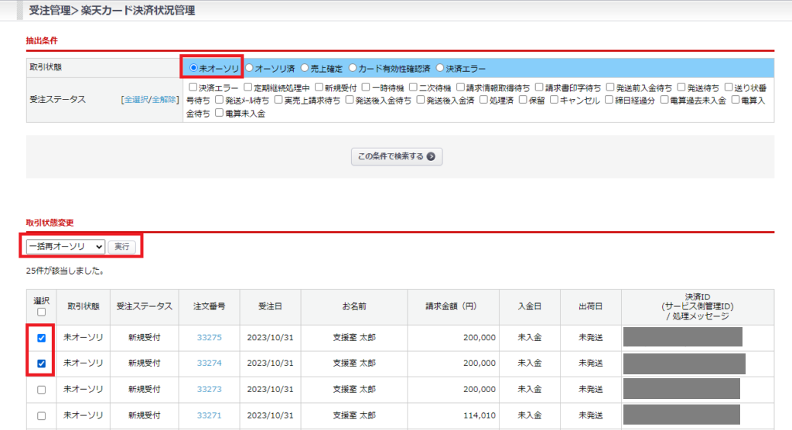Viewport: 792px width, 430px height.
Task: Uncheck the checkbox for order 33275
Action: click(x=41, y=338)
